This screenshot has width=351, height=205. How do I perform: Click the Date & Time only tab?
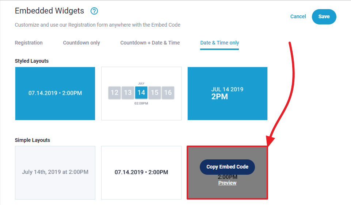(220, 43)
